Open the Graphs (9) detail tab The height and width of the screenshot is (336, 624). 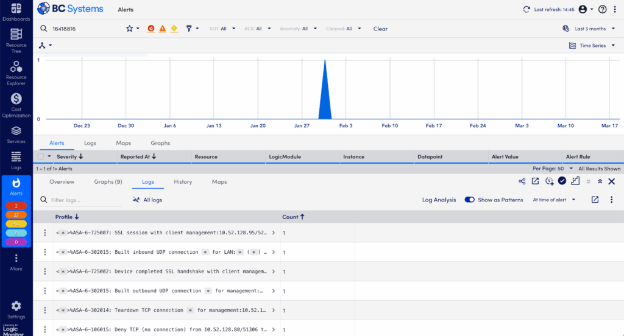[x=108, y=182]
